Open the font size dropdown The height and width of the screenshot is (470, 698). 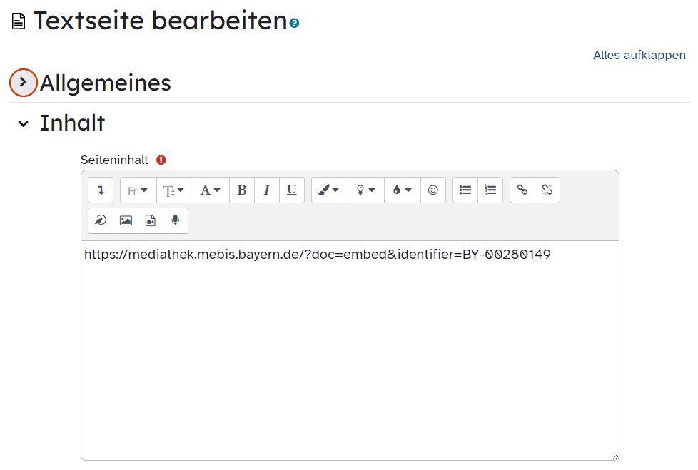174,190
